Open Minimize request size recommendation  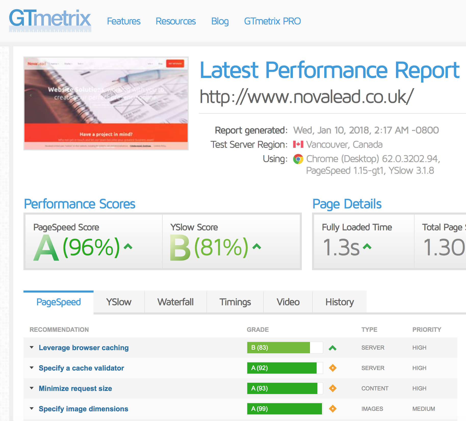pos(75,388)
